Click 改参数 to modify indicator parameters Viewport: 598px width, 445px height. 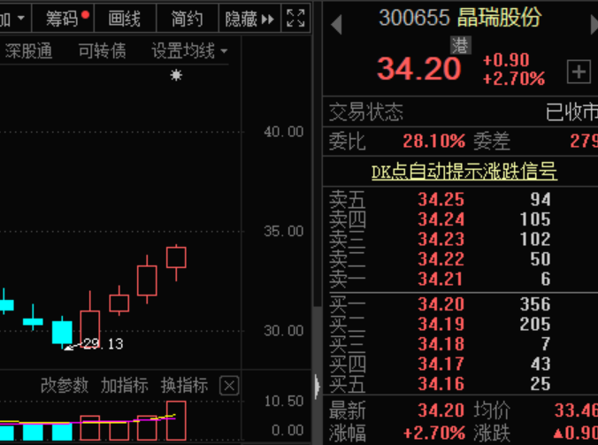65,386
